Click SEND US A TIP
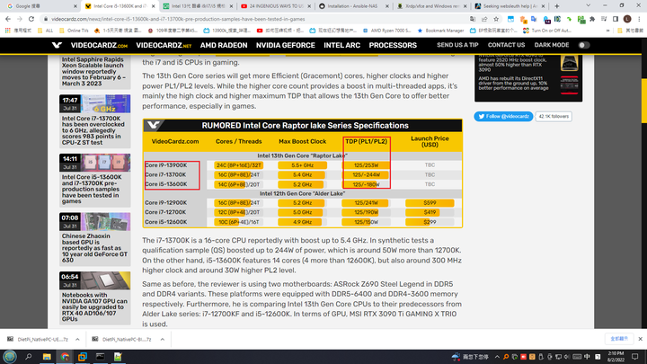647x364 pixels. 457,45
